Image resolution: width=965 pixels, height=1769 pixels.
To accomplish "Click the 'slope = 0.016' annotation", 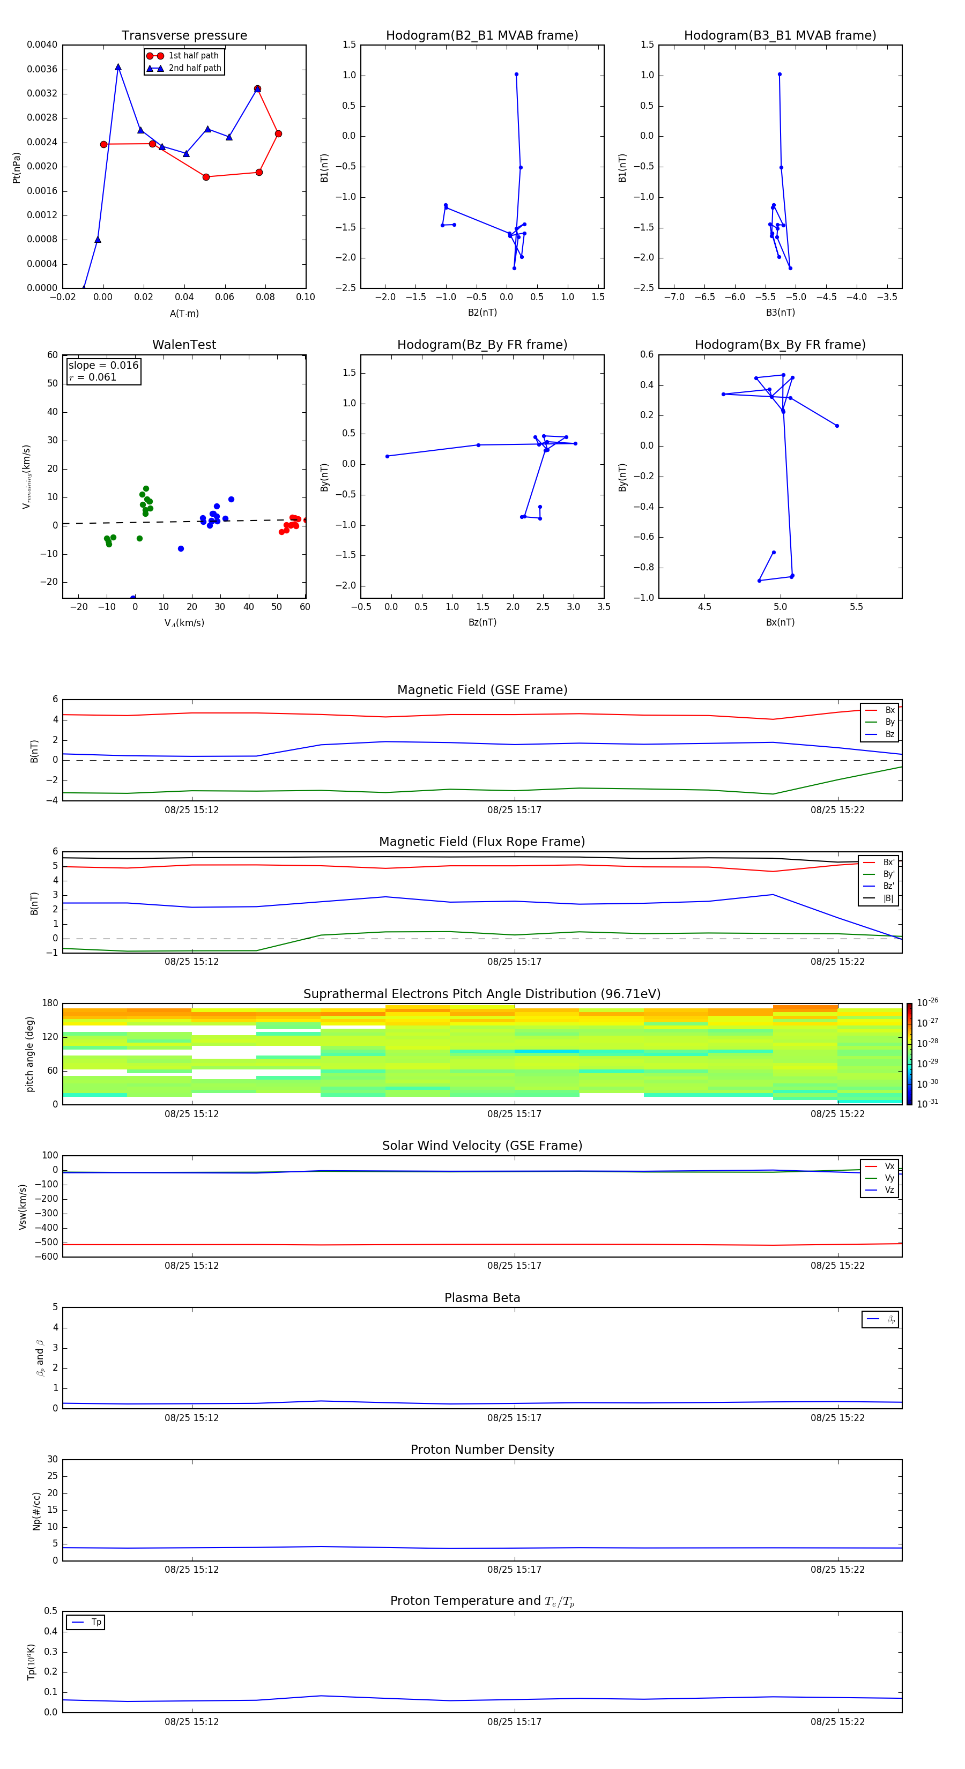I will pyautogui.click(x=103, y=366).
